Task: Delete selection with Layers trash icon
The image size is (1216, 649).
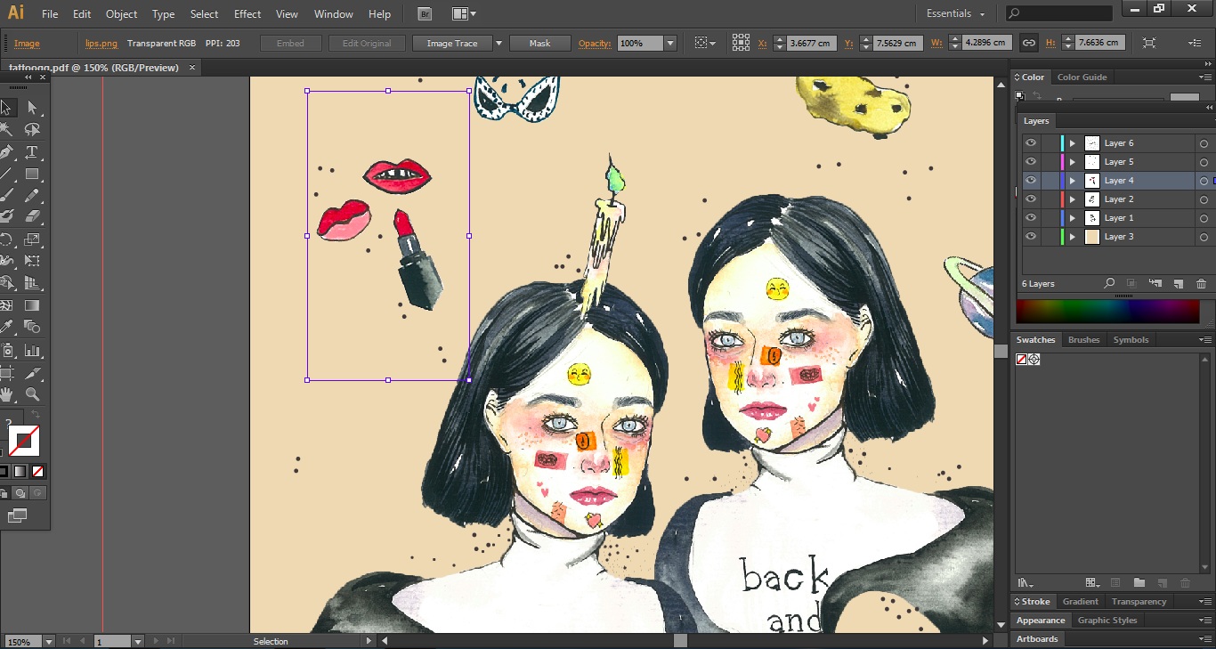Action: point(1201,284)
